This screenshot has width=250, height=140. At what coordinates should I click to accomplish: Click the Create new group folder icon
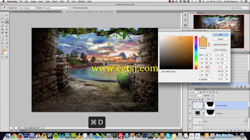238,131
